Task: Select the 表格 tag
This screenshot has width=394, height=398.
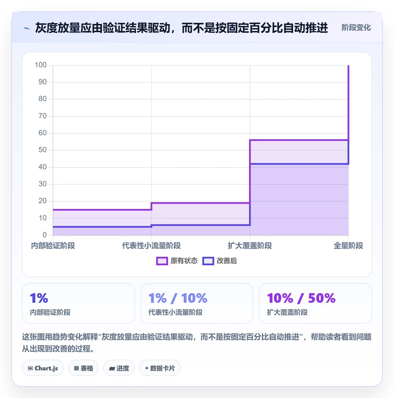Action: (x=83, y=368)
